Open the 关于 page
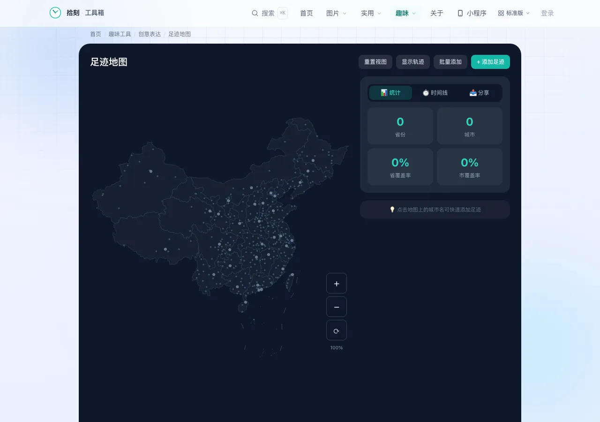Image resolution: width=600 pixels, height=422 pixels. point(437,13)
